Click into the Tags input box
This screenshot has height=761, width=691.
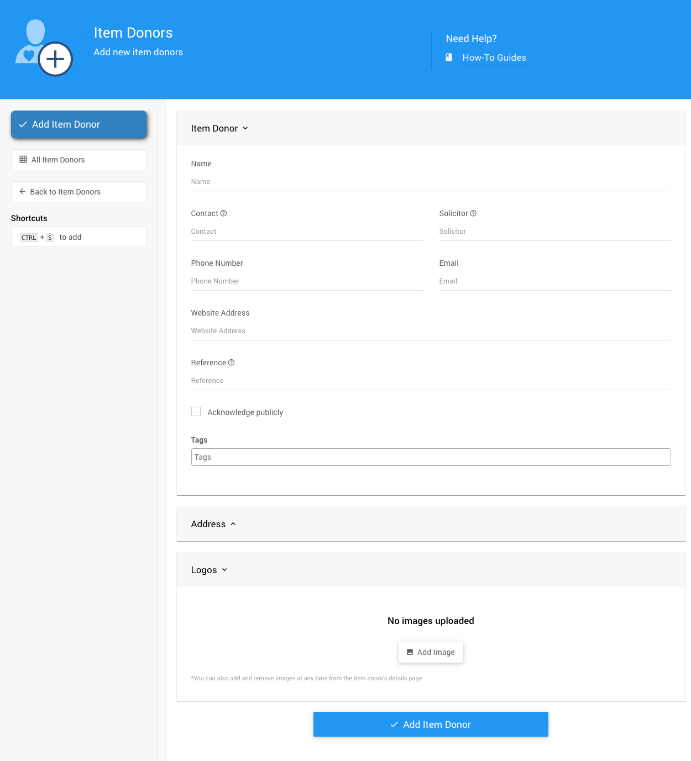(x=431, y=457)
